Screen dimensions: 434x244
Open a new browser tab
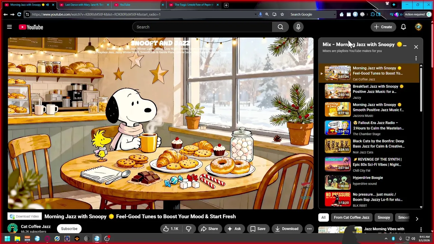pos(226,5)
